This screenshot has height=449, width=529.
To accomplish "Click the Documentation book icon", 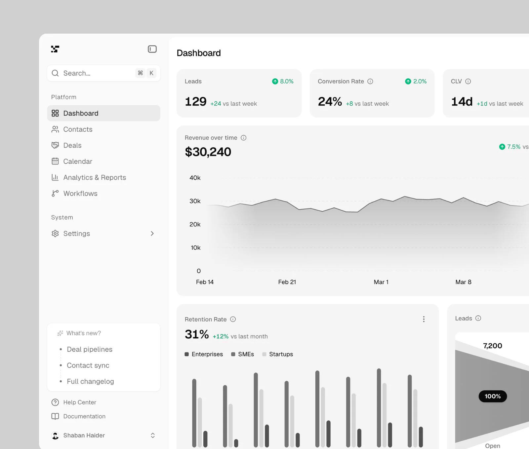I will (55, 416).
